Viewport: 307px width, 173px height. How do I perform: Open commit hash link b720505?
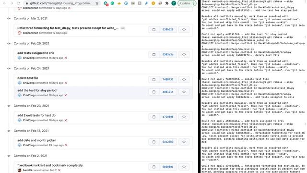point(168,117)
